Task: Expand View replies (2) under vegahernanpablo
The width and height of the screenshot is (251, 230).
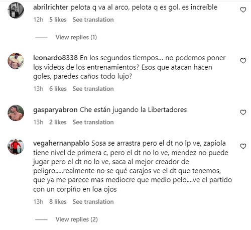Action: 77,219
